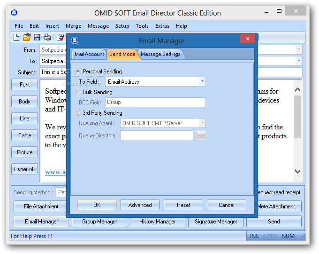Select the Bulk Sending radio button

click(x=78, y=92)
